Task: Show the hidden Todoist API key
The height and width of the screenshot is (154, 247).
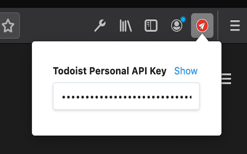Action: click(186, 71)
